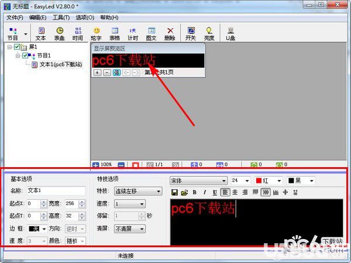Image resolution: width=351 pixels, height=263 pixels.
Task: Click the U盘 USB disk icon
Action: tap(230, 34)
